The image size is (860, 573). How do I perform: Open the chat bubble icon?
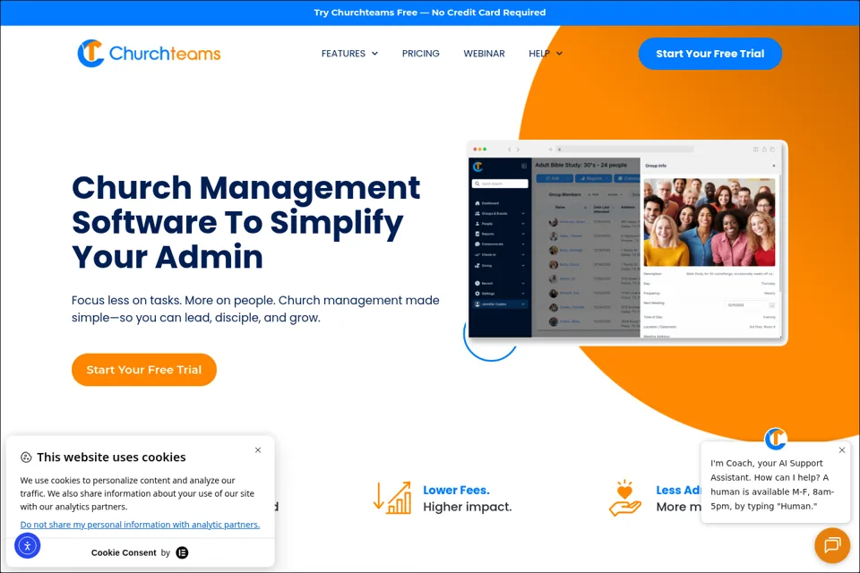(832, 545)
